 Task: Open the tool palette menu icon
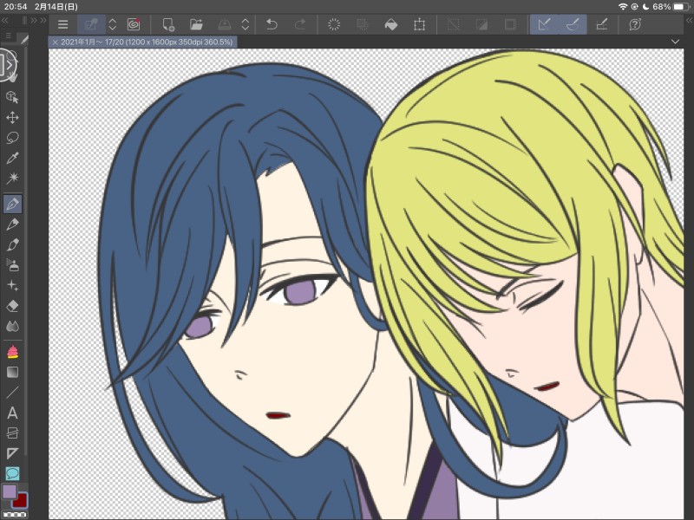[x=9, y=36]
